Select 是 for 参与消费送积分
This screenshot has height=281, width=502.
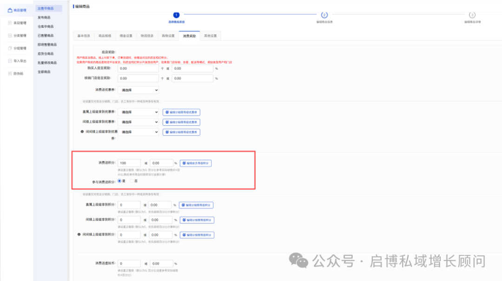(119, 181)
